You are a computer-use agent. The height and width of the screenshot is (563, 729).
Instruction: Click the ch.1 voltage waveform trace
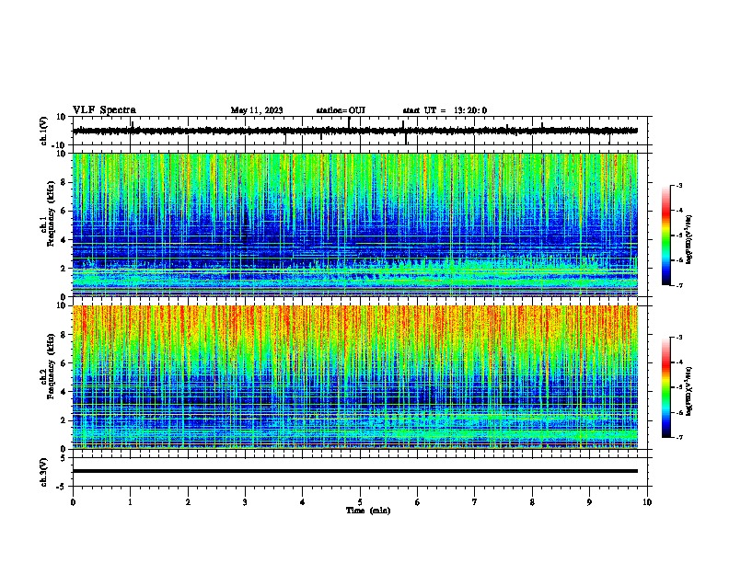355,131
